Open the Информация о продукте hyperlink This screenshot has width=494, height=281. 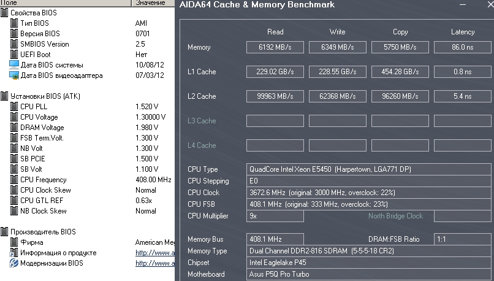154,253
